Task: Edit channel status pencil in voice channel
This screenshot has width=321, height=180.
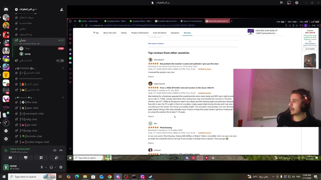Action: click(39, 44)
